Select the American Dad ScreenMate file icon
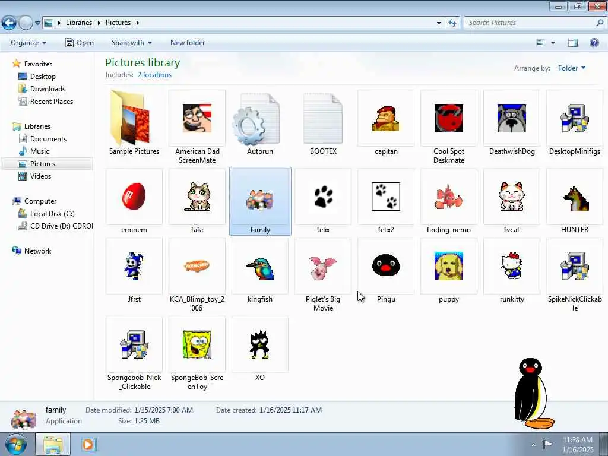 (197, 118)
